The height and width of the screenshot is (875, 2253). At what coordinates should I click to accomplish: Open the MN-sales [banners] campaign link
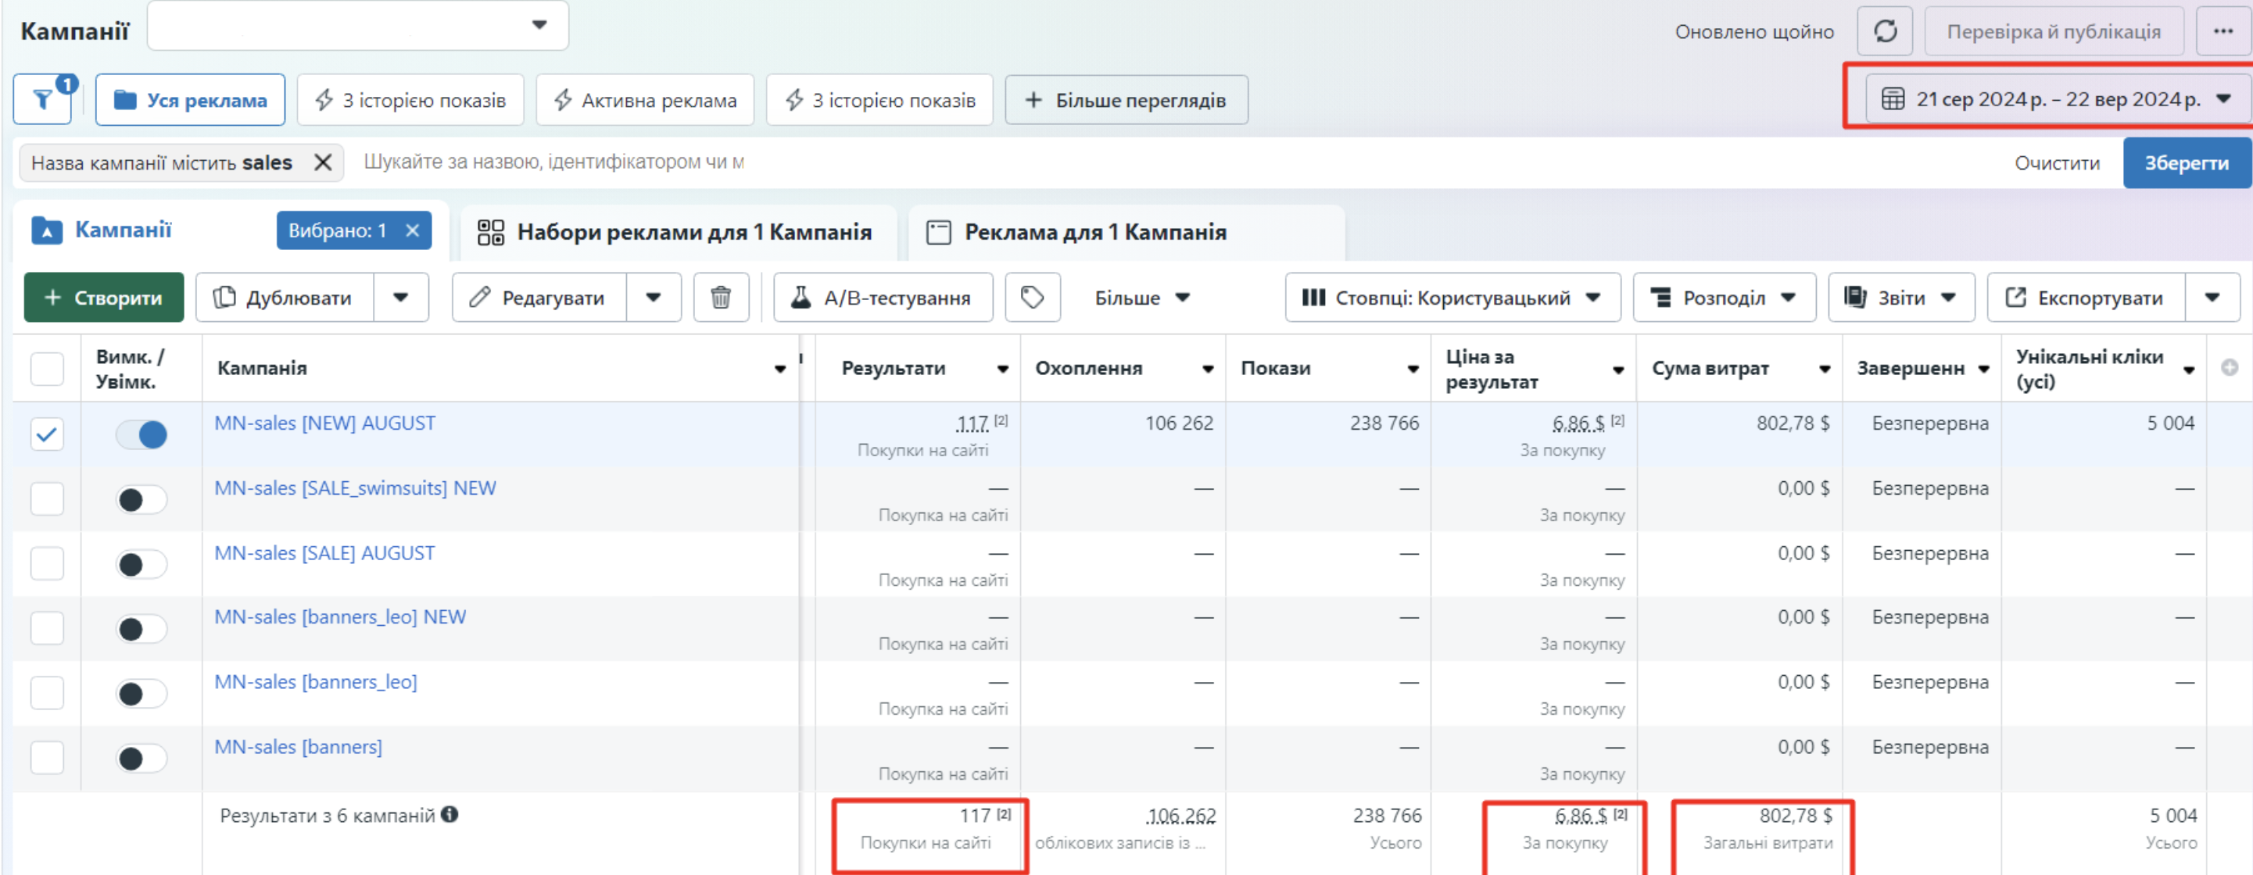click(299, 747)
